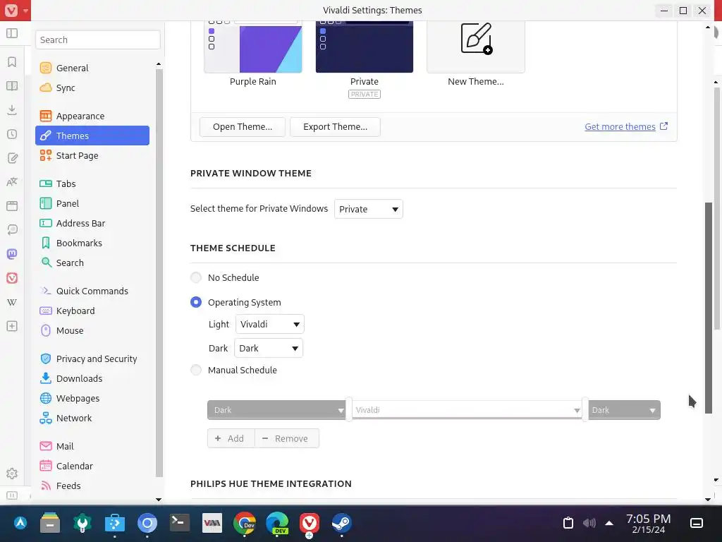Open the Light theme dropdown
The width and height of the screenshot is (722, 542).
tap(269, 324)
